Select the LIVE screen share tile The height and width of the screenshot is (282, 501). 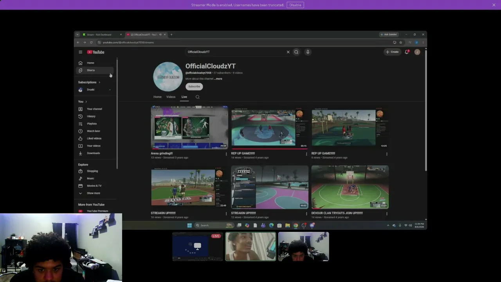click(x=197, y=246)
